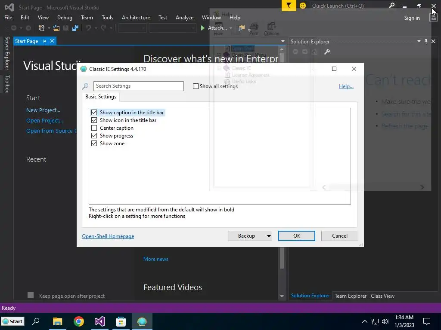Screen dimensions: 441x330
Task: Open the Tools menu
Action: pyautogui.click(x=107, y=17)
